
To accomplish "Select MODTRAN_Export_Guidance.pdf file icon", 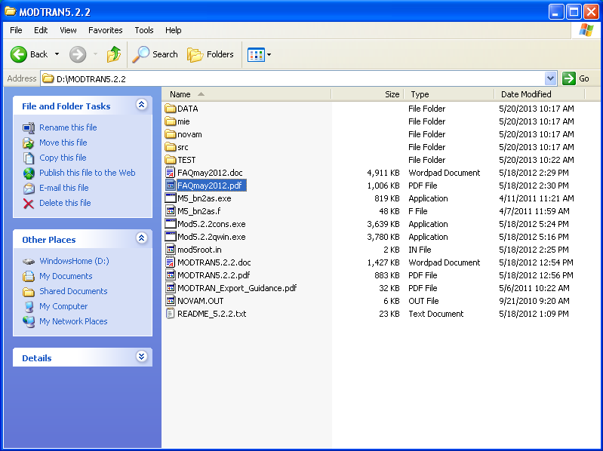I will point(170,288).
